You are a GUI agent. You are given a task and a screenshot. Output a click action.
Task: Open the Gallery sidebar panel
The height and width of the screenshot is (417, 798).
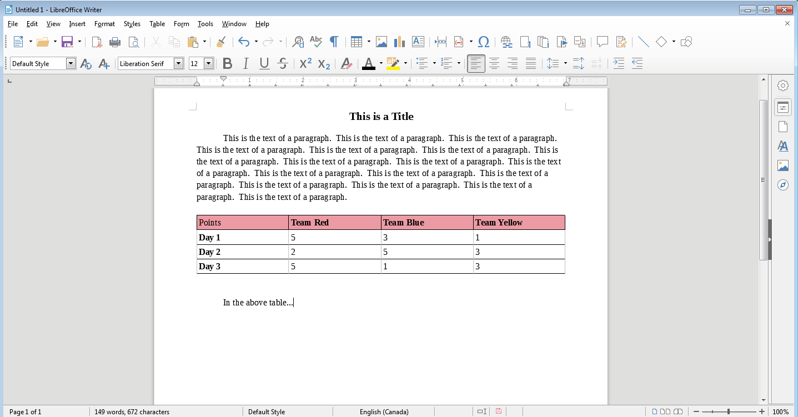(782, 165)
